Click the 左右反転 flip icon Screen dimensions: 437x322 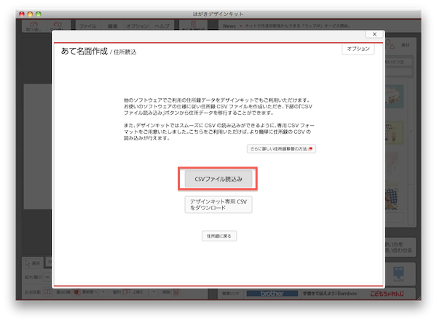click(x=47, y=292)
